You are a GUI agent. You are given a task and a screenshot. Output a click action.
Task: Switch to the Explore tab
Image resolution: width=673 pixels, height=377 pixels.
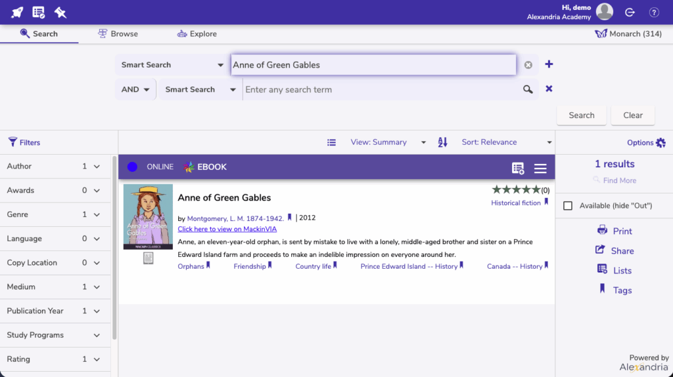coord(197,34)
